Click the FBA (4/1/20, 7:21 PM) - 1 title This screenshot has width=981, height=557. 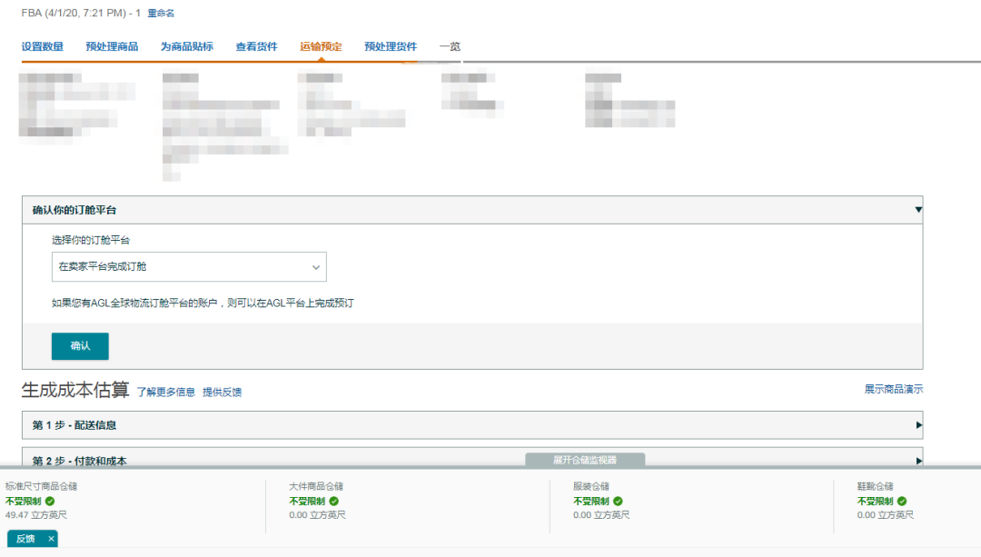(81, 13)
